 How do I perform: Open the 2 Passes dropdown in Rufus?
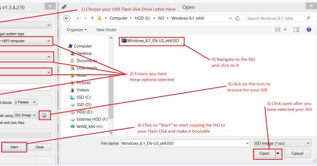tap(26, 102)
